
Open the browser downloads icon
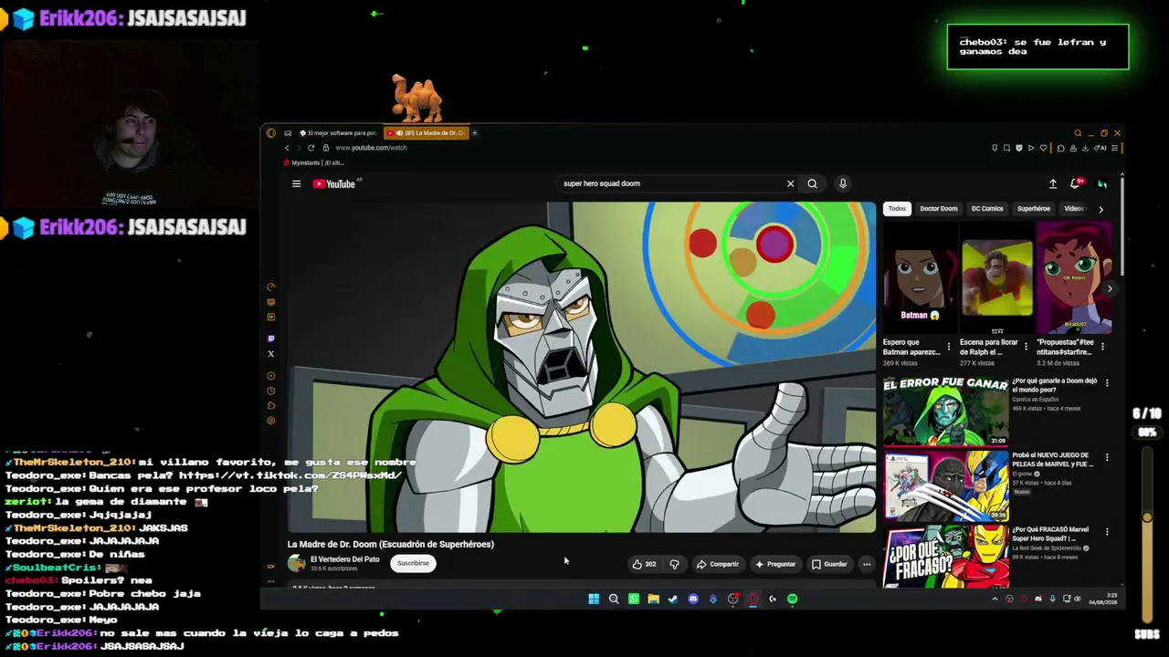1084,148
